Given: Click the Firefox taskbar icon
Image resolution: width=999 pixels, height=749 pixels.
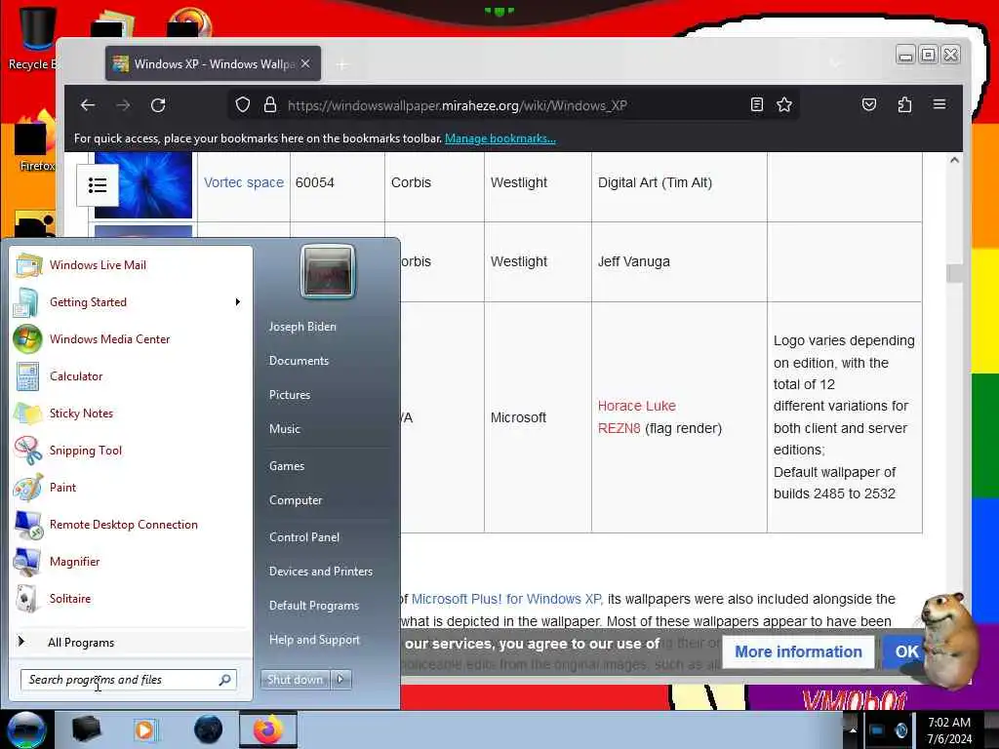Looking at the screenshot, I should pos(268,729).
